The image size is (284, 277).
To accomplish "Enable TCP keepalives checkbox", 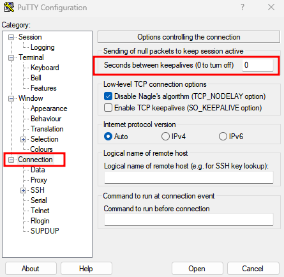I will pyautogui.click(x=108, y=108).
